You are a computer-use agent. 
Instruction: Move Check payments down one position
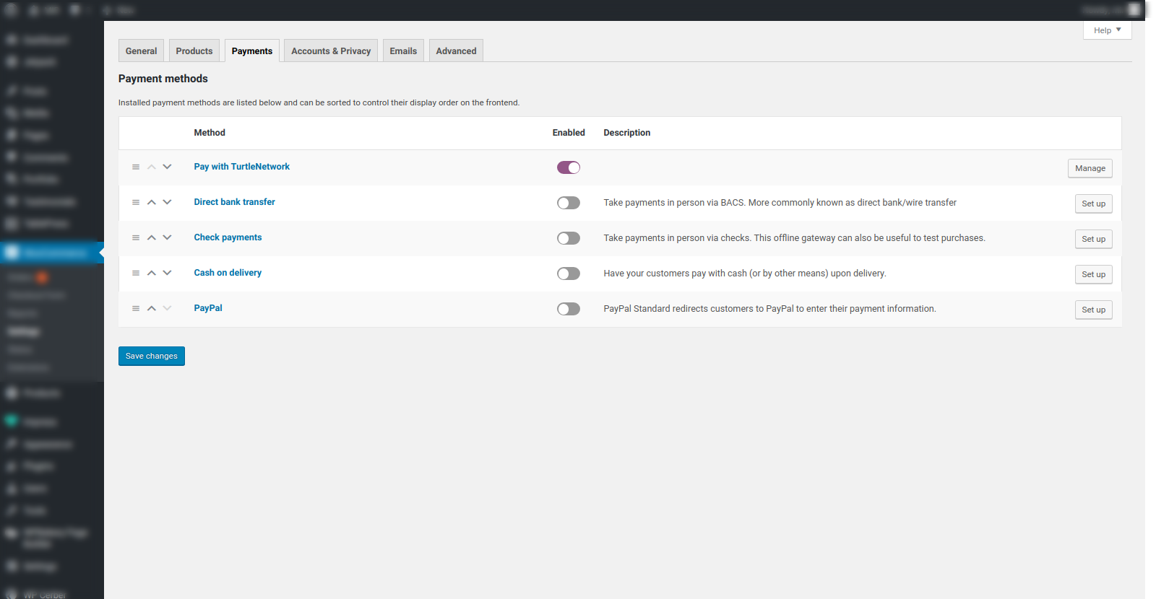pos(167,238)
